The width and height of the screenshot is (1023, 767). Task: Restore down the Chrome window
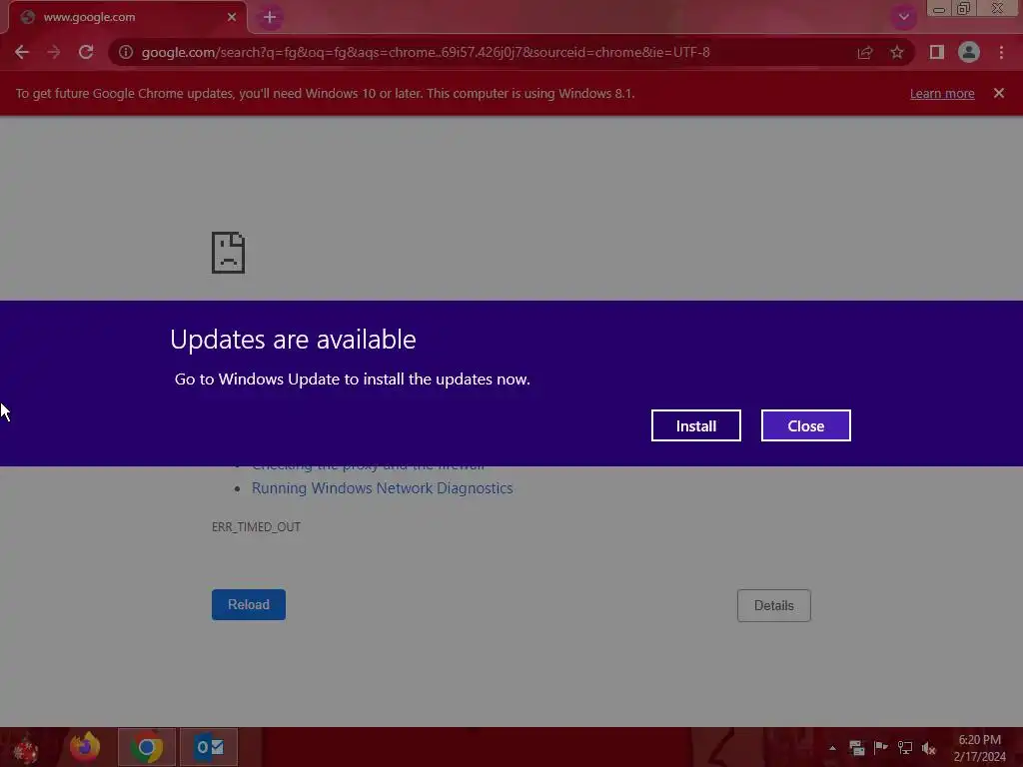(964, 8)
